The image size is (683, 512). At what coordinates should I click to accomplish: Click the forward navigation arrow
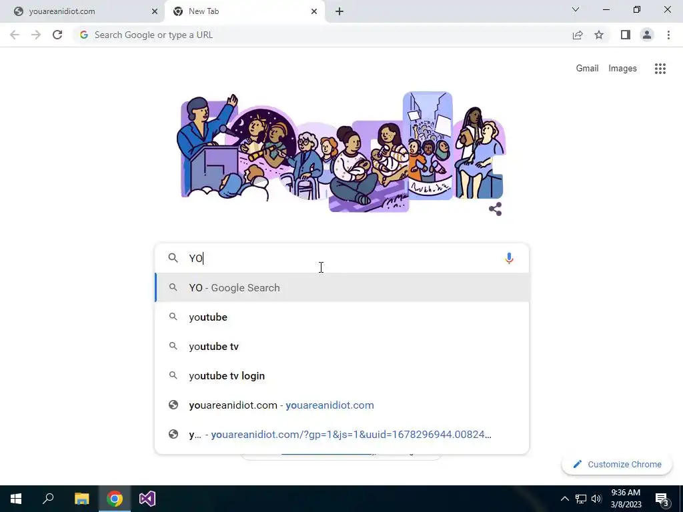click(x=36, y=35)
